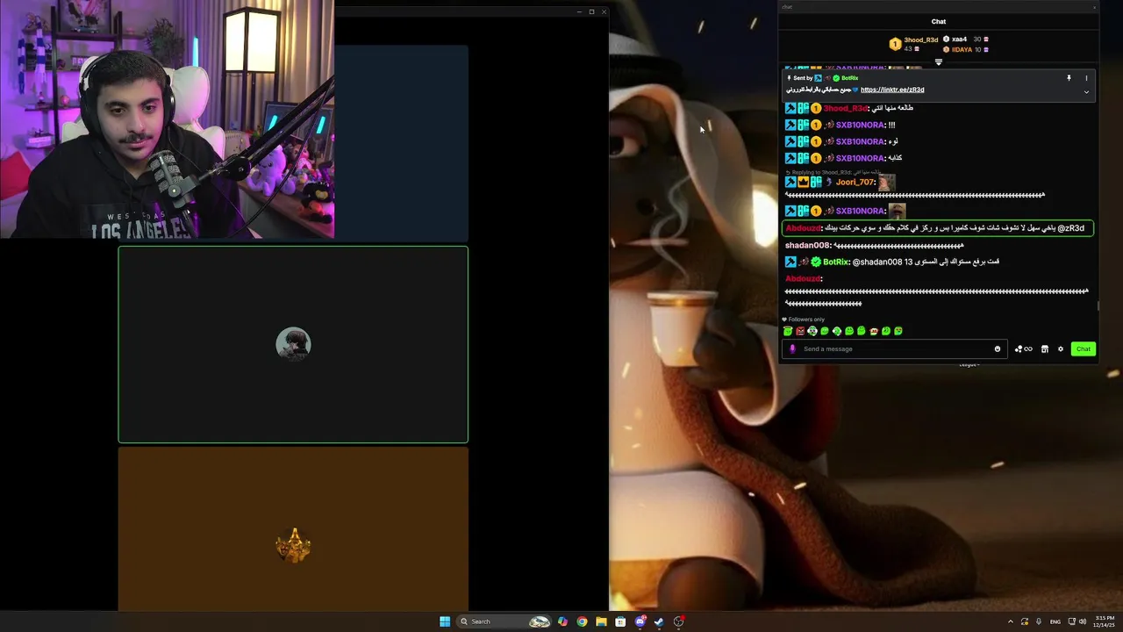The height and width of the screenshot is (632, 1123).
Task: Click Abdouzd username in highlighted message
Action: pyautogui.click(x=804, y=228)
